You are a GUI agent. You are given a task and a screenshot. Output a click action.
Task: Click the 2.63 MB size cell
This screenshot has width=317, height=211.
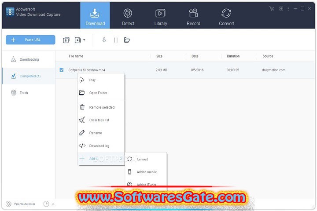[x=161, y=70]
